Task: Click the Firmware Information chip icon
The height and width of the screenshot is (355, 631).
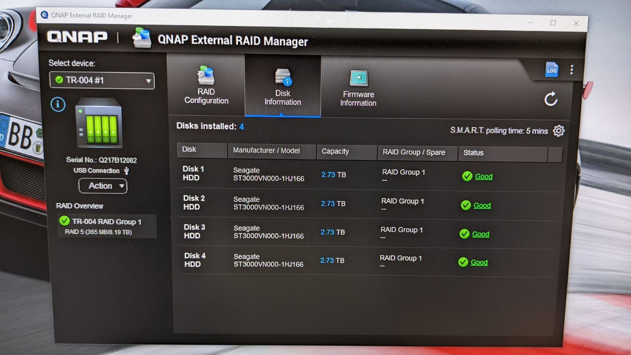Action: tap(358, 78)
